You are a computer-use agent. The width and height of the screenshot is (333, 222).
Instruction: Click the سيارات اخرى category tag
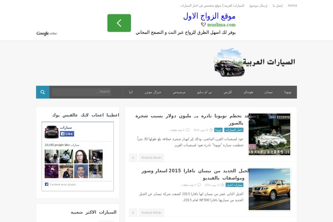(234, 185)
